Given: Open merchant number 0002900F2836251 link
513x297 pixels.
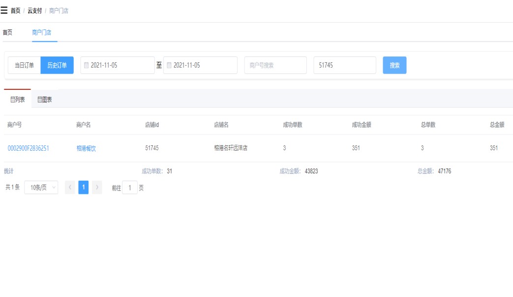Looking at the screenshot, I should pyautogui.click(x=28, y=148).
